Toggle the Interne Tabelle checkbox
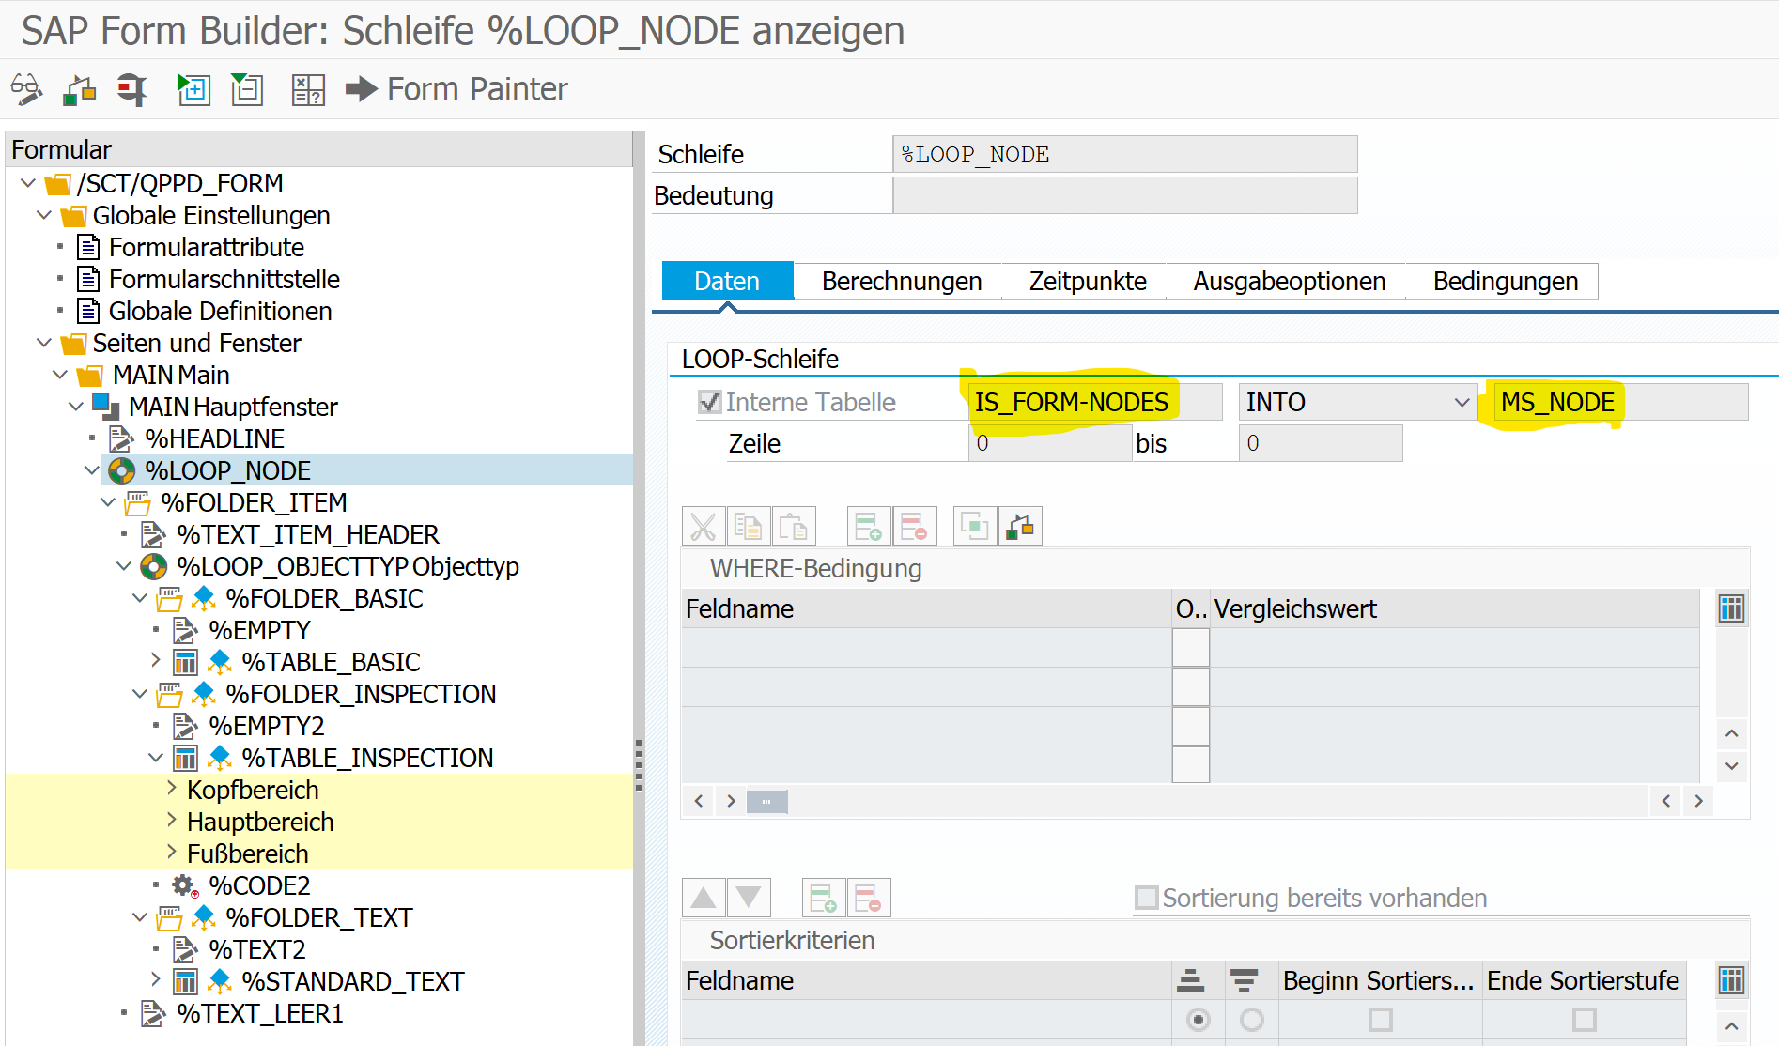The height and width of the screenshot is (1046, 1779). [x=710, y=402]
